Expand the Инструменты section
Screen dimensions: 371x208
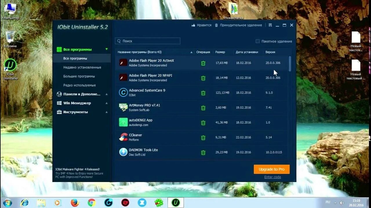click(107, 112)
